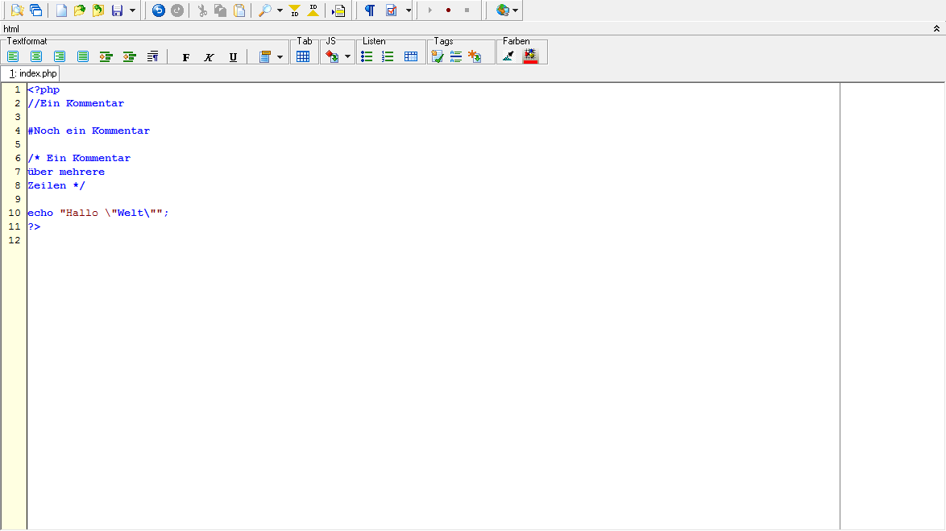
Task: Toggle the paragraph marks (¶) display
Action: [369, 10]
